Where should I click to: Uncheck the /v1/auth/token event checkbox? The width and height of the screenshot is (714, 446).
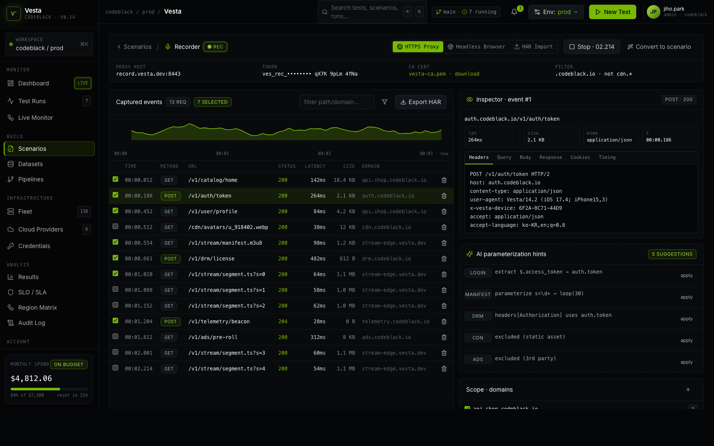115,195
